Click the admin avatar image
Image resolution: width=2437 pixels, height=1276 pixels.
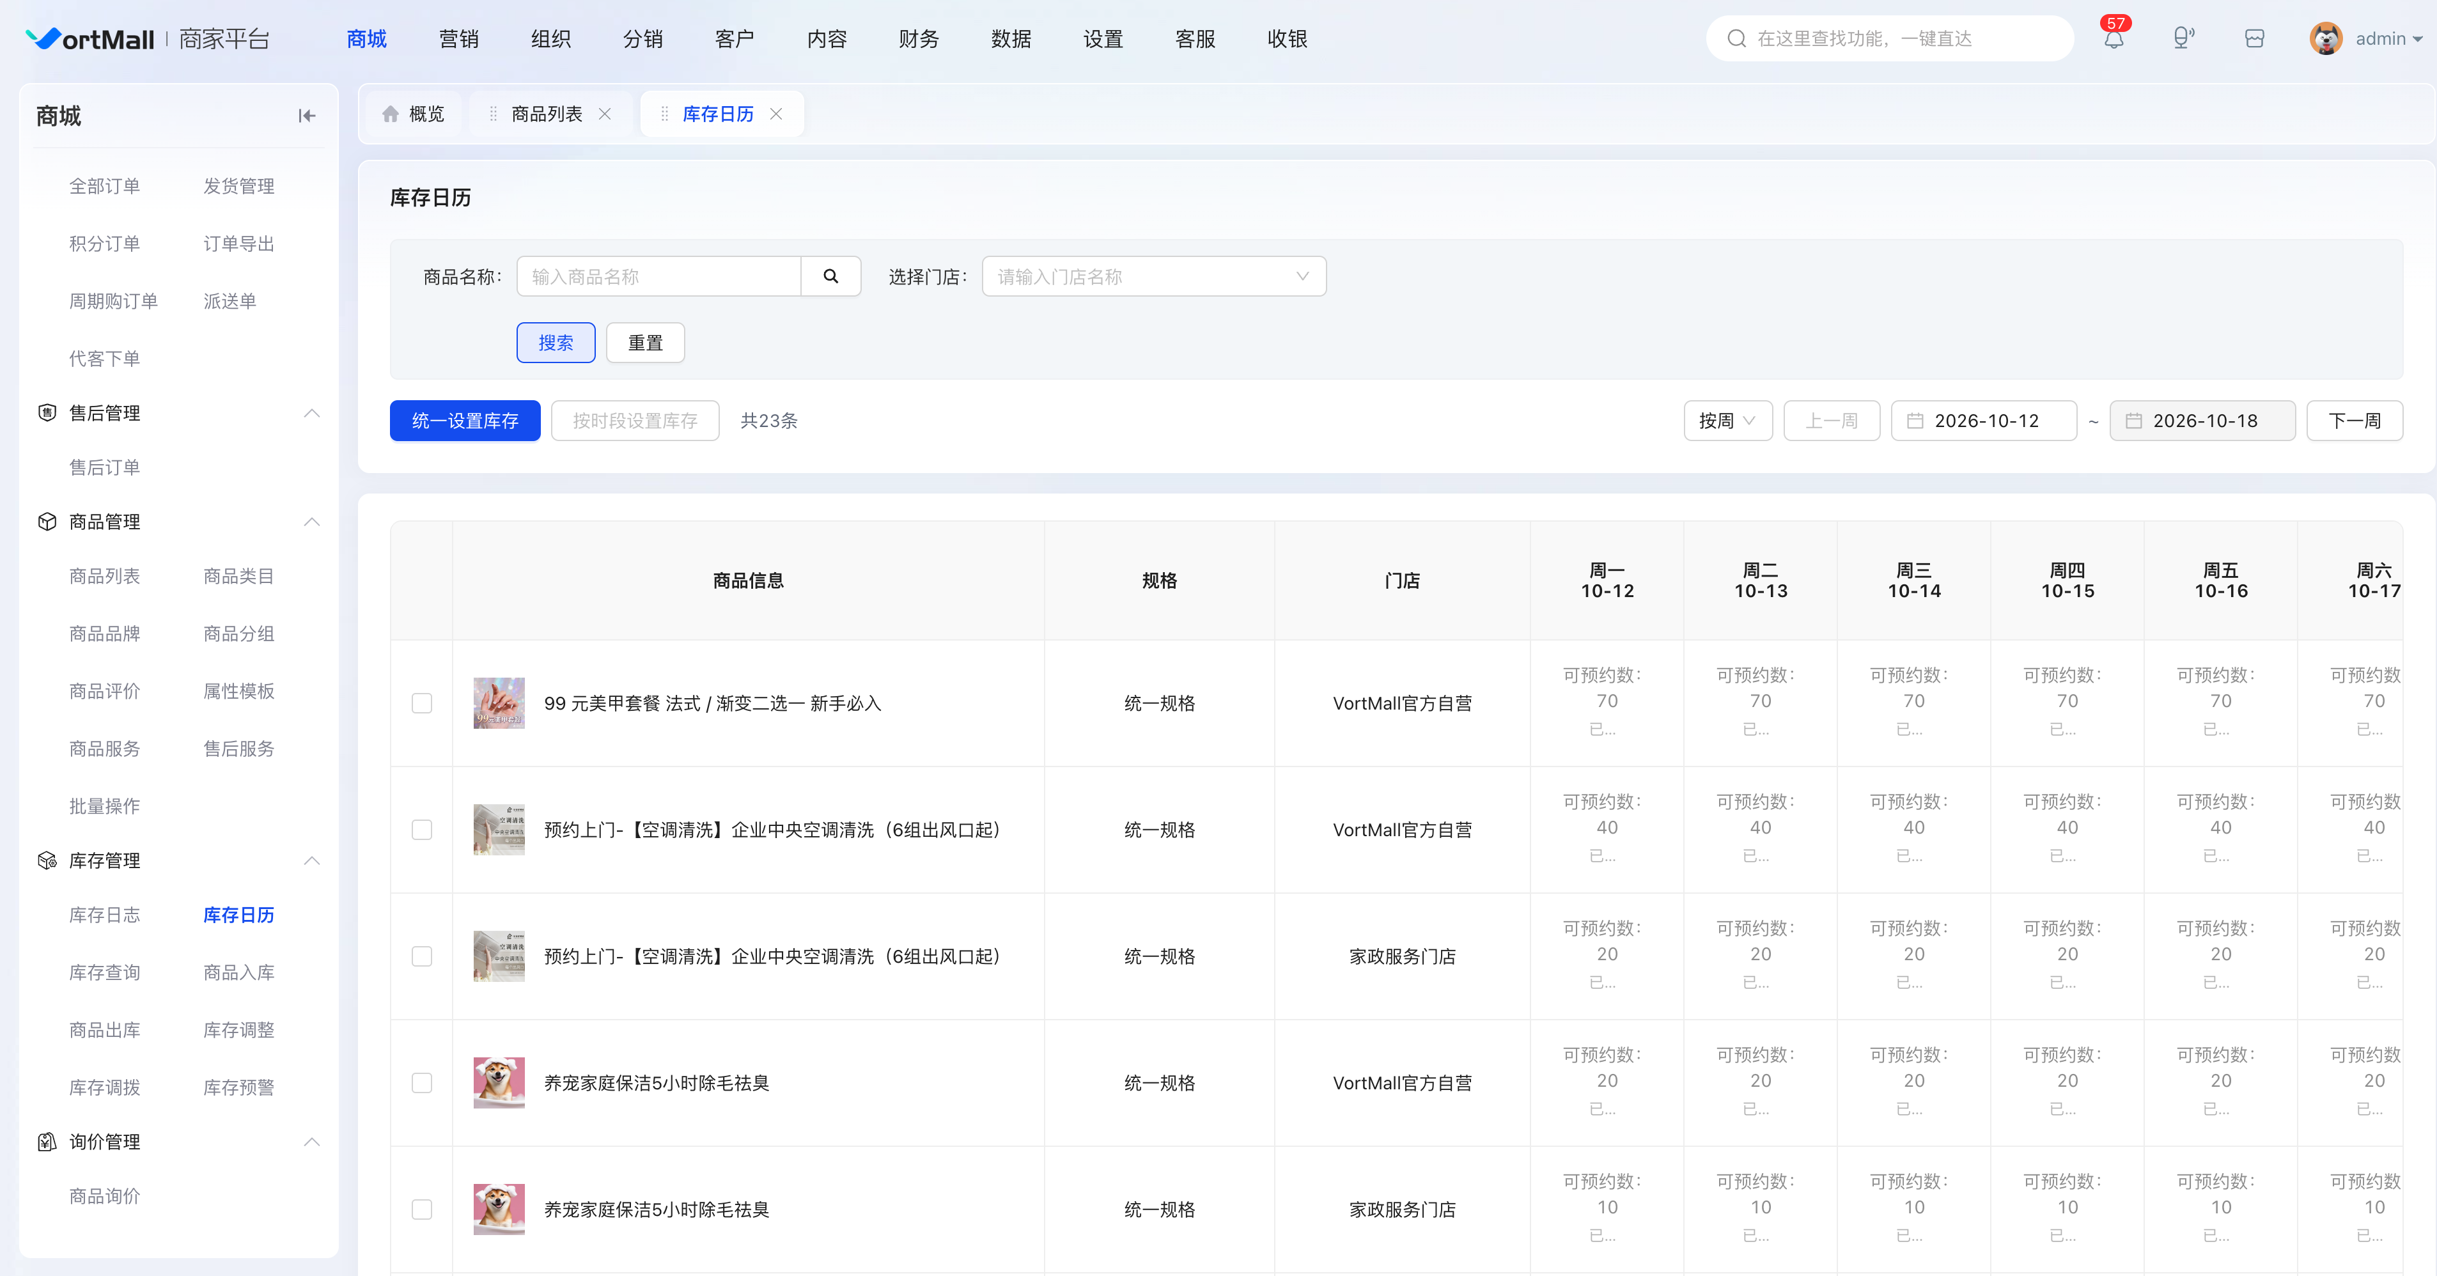[x=2325, y=39]
